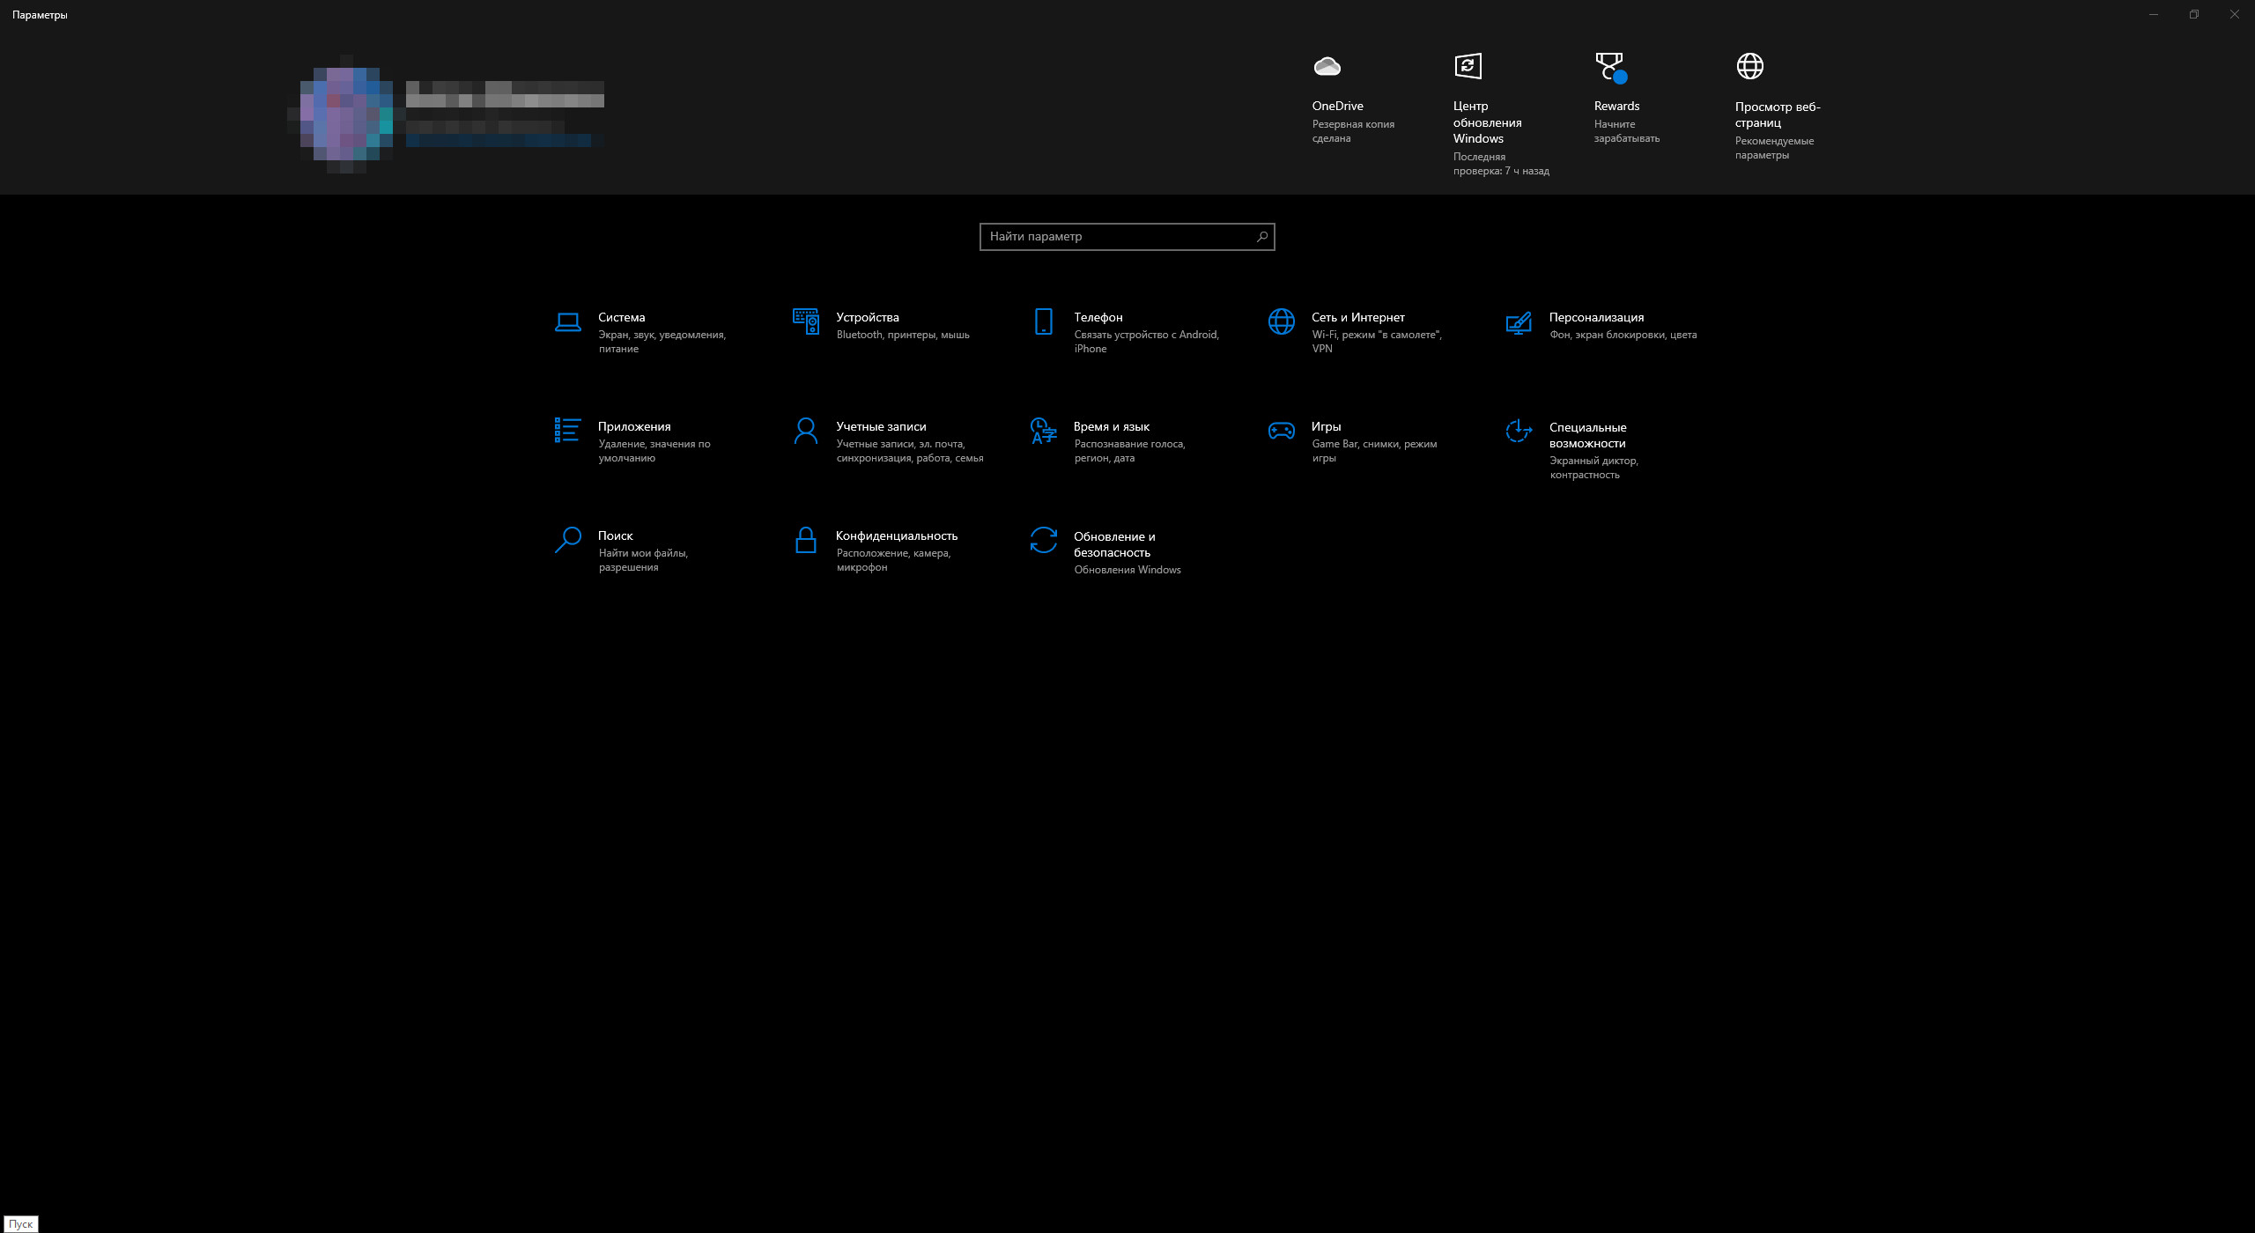Open the Система laptop icon

(567, 322)
